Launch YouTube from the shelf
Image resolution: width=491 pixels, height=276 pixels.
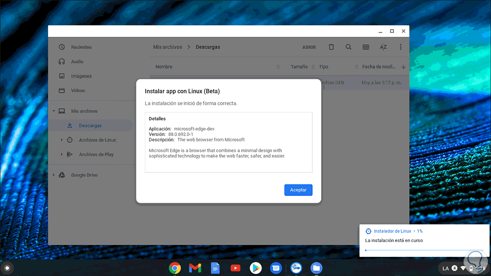(x=236, y=268)
